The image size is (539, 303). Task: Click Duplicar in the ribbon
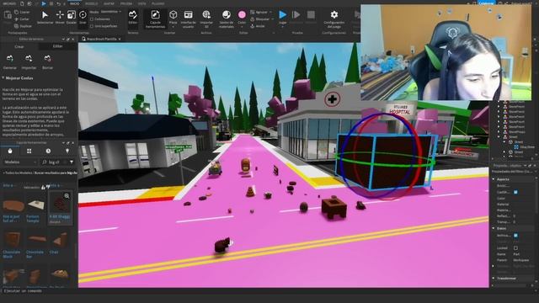point(24,26)
